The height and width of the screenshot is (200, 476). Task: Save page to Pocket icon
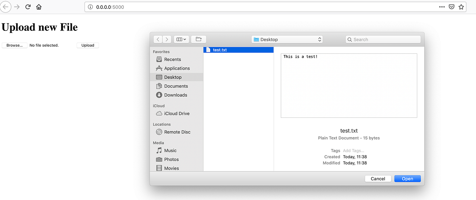(452, 7)
